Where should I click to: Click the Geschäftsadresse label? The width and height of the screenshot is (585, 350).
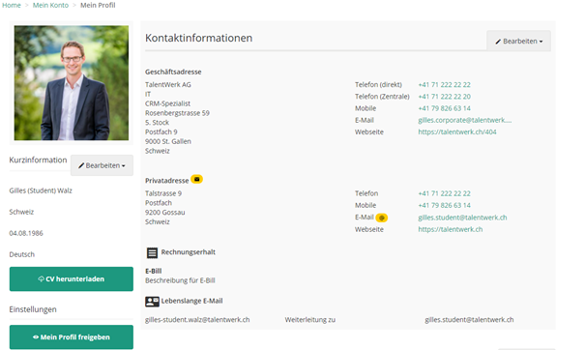[x=173, y=72]
